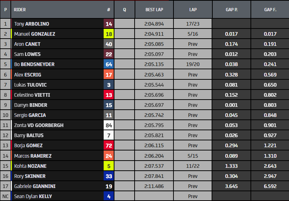Click Manuel Gonzalez's yellow number 18 badge
This screenshot has width=289, height=201.
coord(109,34)
